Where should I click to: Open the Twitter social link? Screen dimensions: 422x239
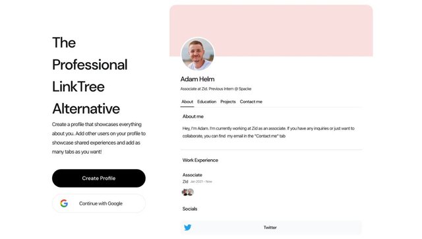pos(271,227)
